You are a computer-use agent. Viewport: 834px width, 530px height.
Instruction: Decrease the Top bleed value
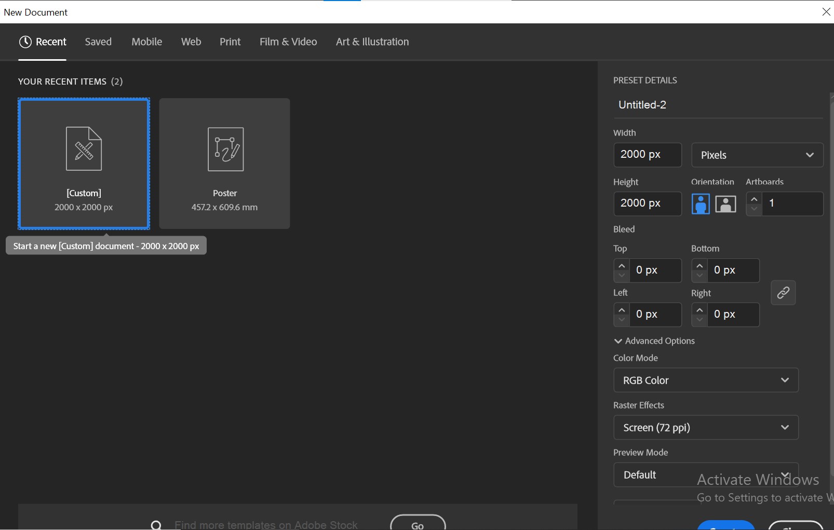point(622,276)
